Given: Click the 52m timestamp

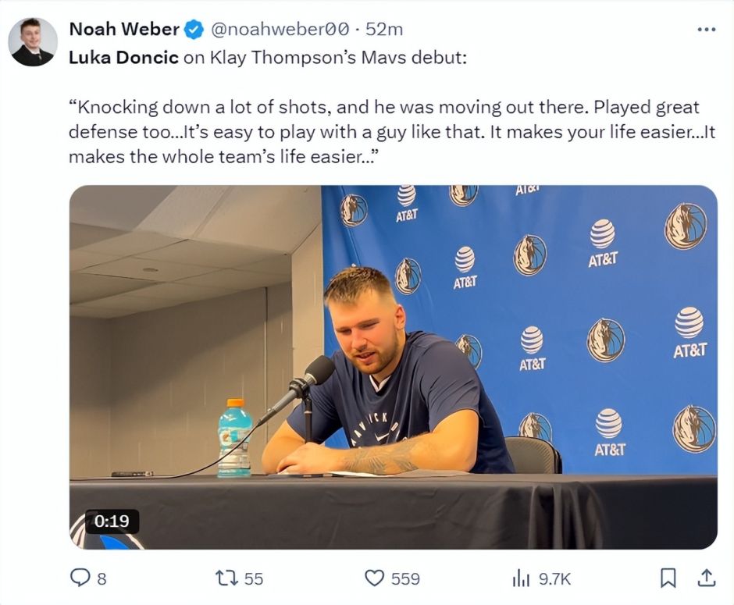Looking at the screenshot, I should [x=384, y=30].
